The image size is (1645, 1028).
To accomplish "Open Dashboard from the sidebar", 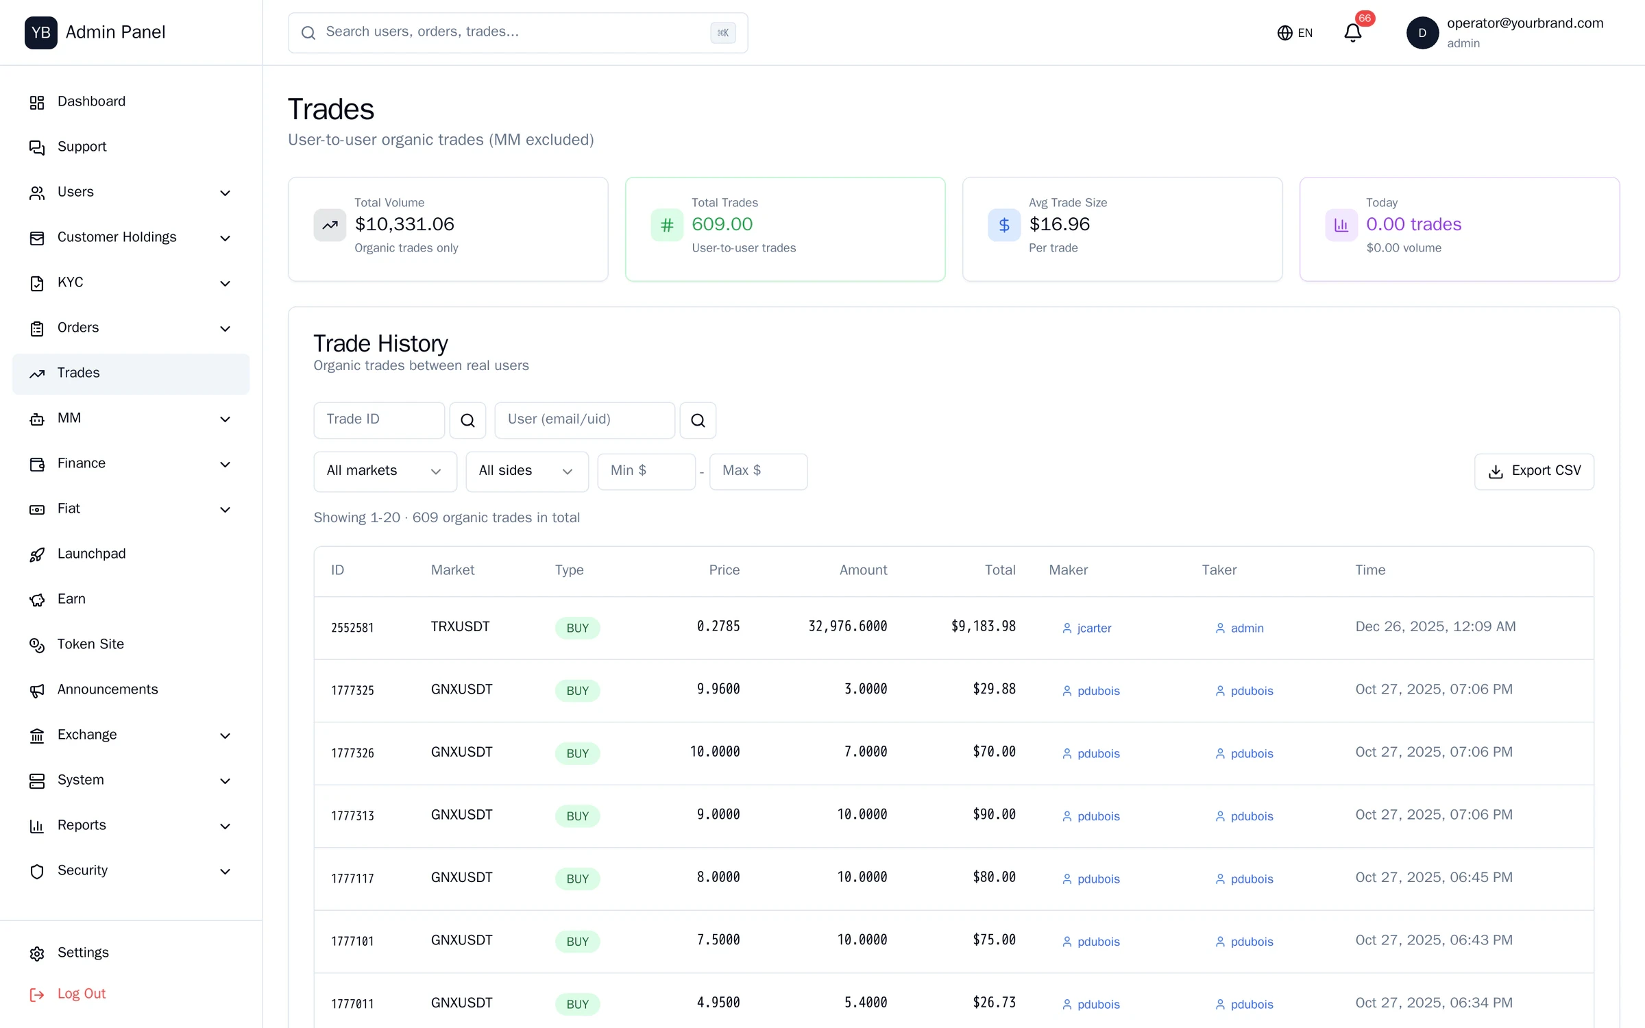I will (131, 101).
